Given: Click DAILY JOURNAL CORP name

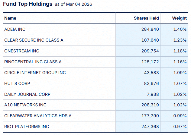Looking at the screenshot, I should pos(27,94).
